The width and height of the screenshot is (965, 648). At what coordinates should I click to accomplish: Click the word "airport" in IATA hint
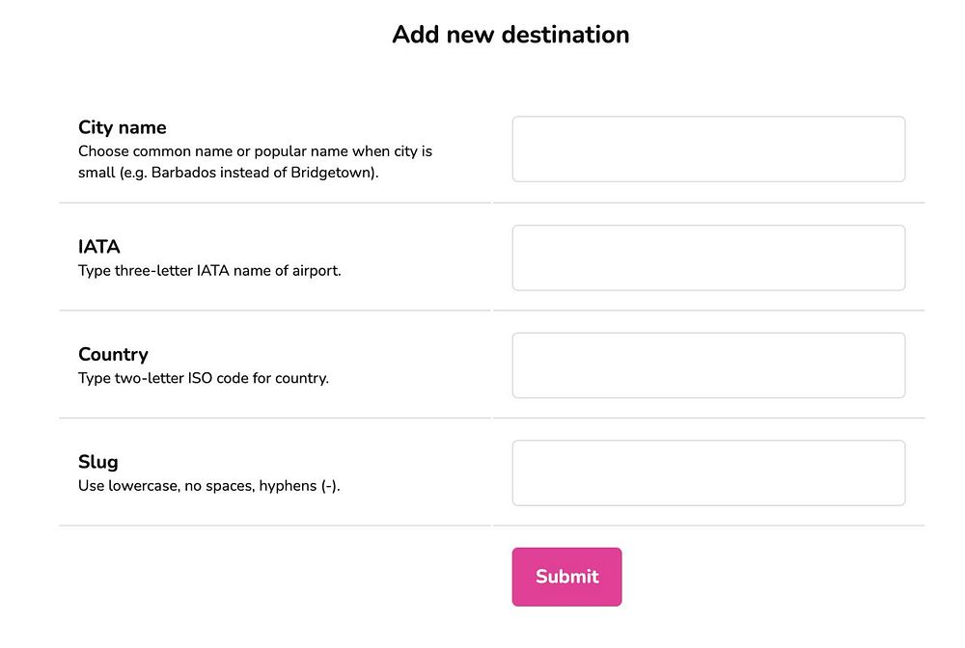click(x=316, y=271)
